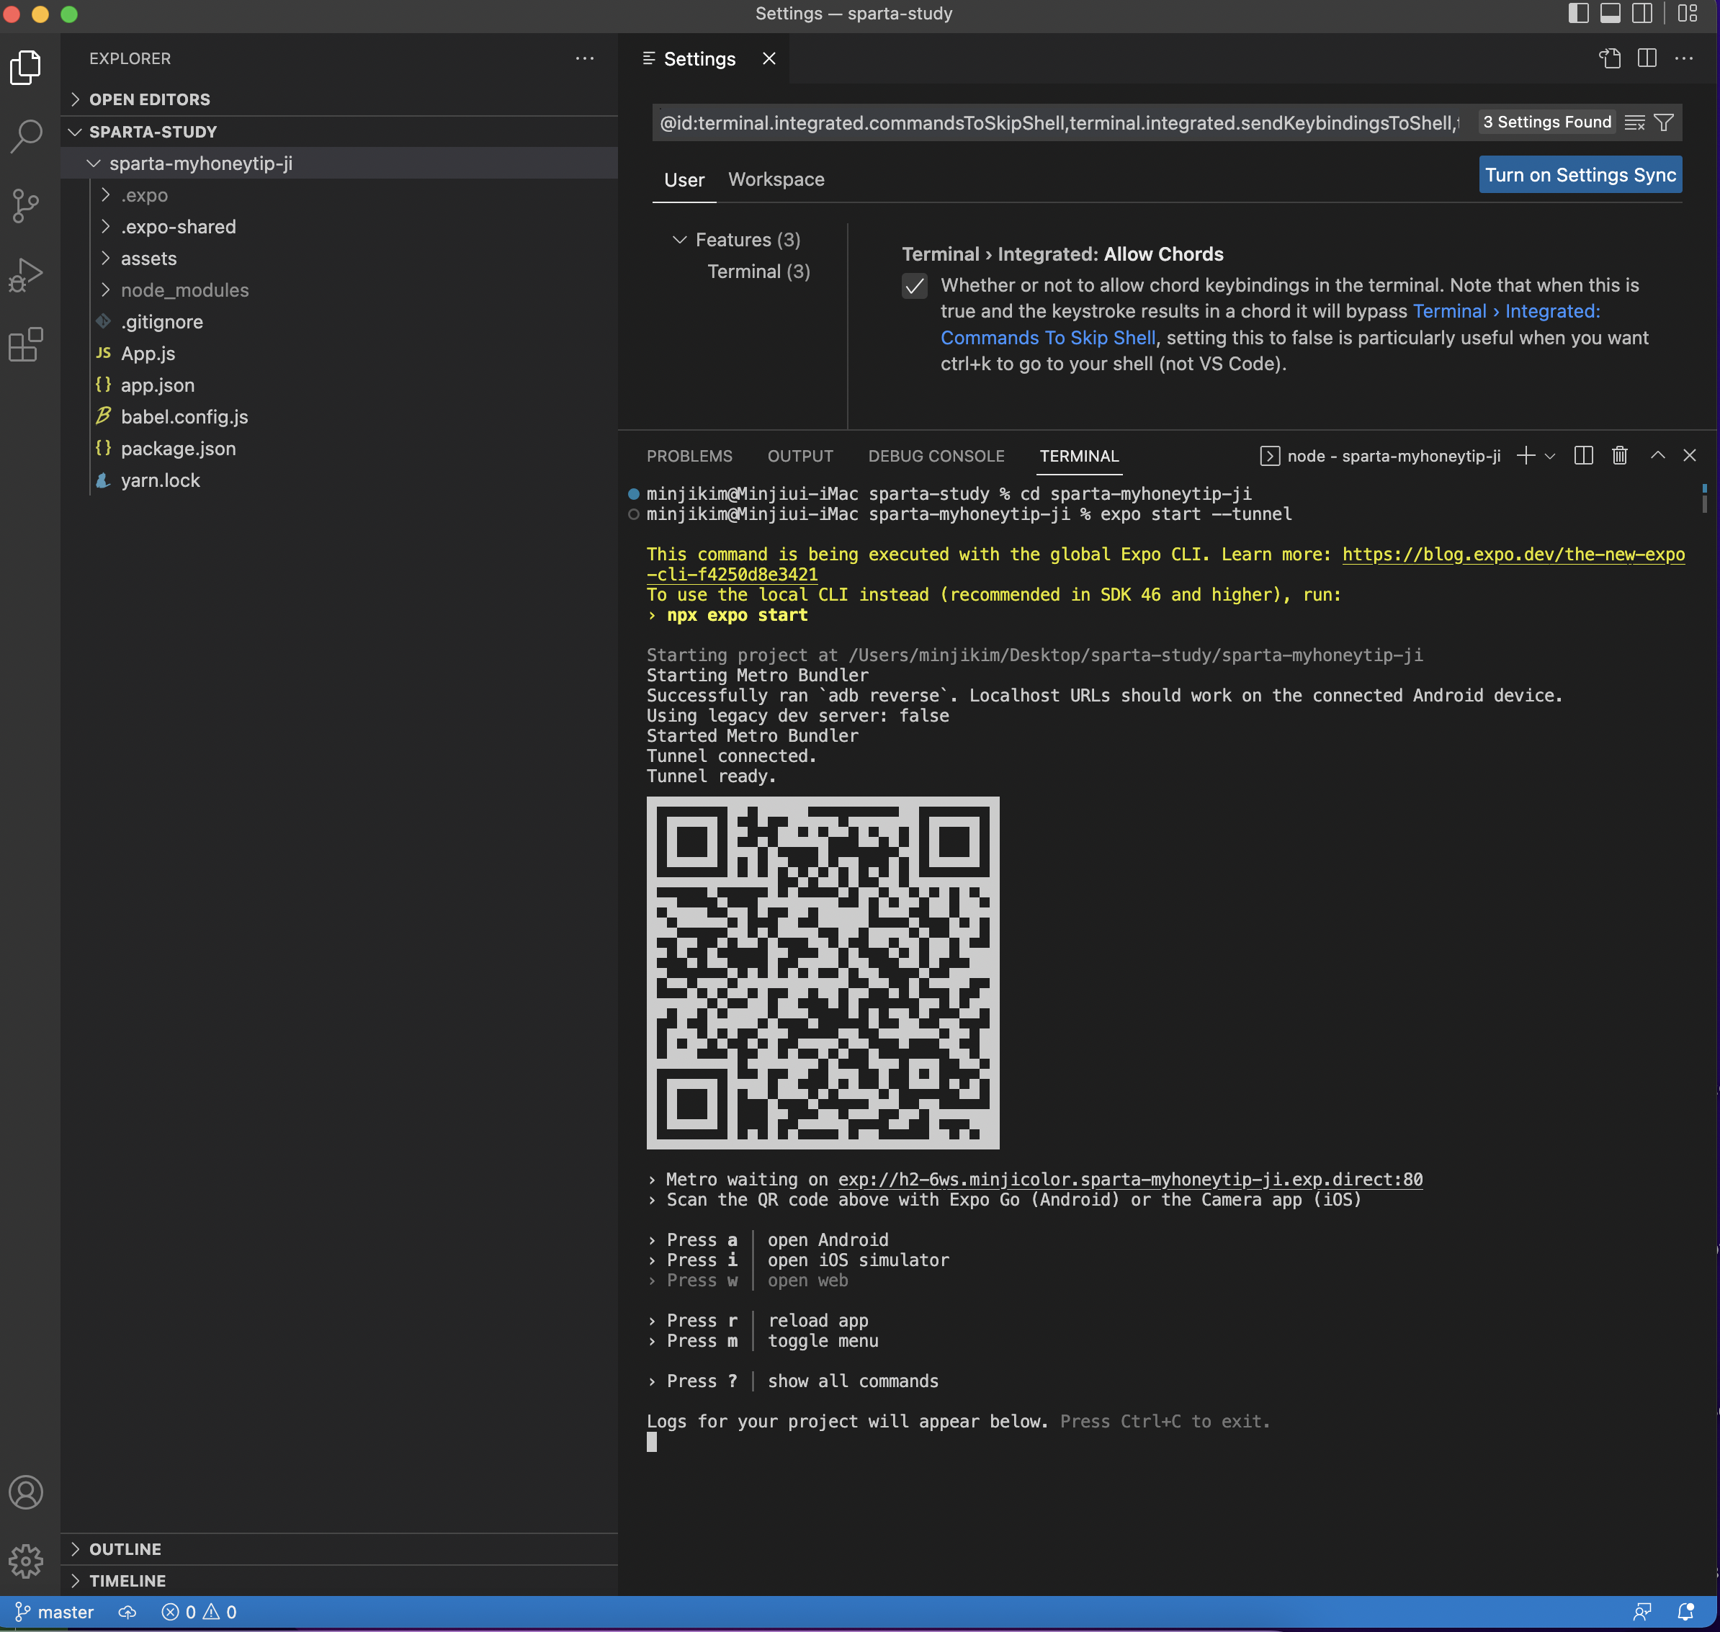Customize layout from title bar

tap(1688, 13)
